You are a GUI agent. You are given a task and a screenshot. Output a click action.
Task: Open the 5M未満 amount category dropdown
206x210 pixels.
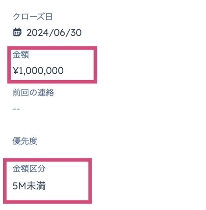29,186
